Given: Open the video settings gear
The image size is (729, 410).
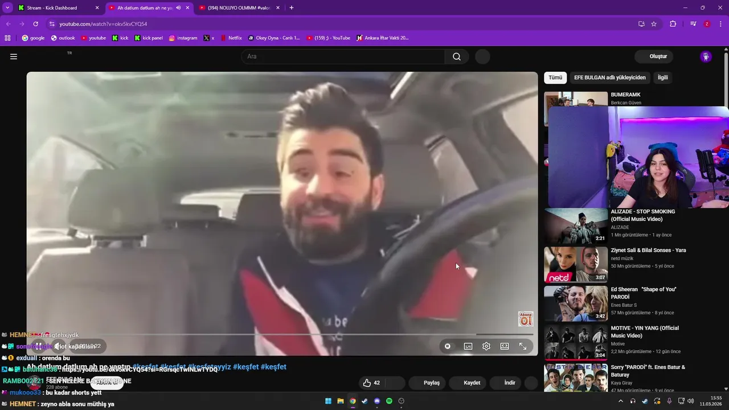Looking at the screenshot, I should 486,346.
